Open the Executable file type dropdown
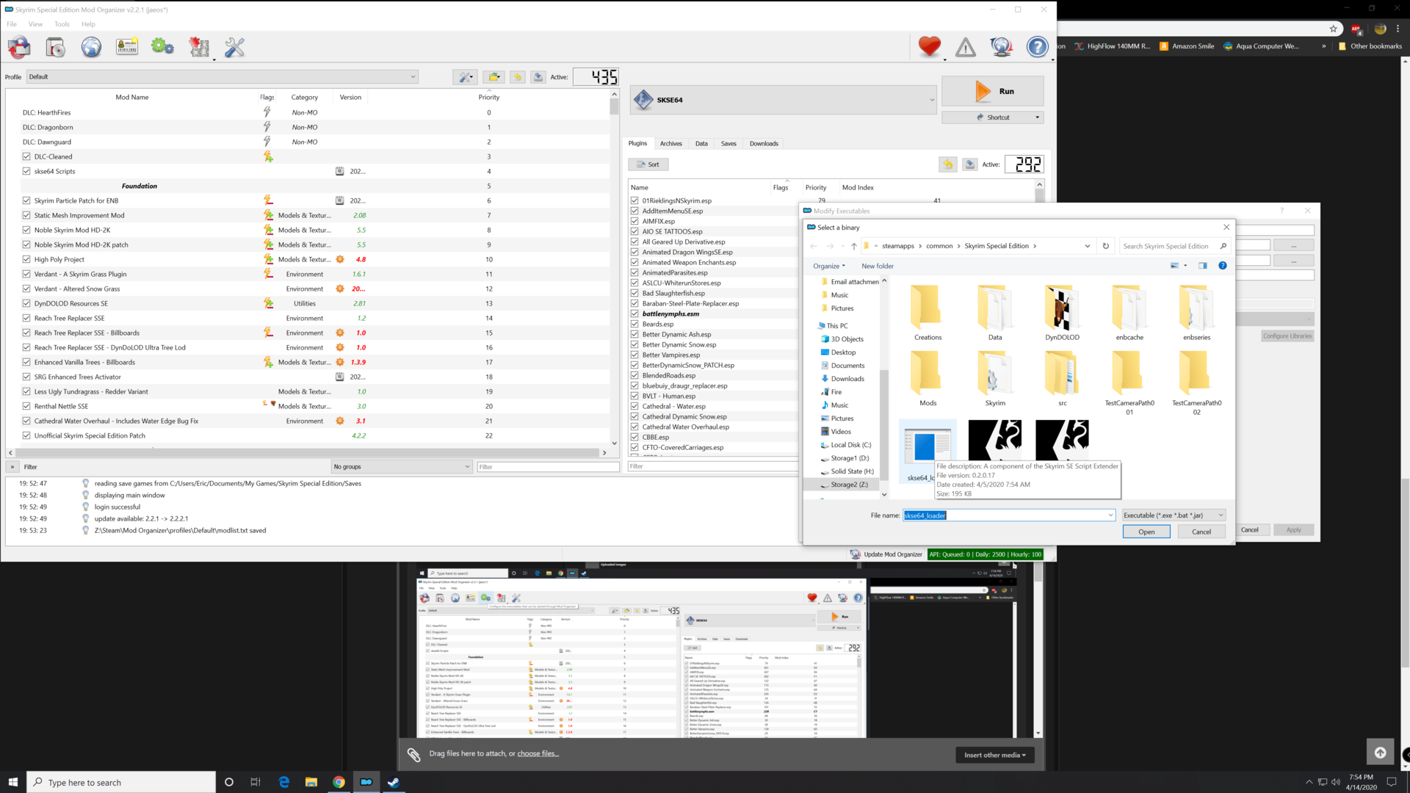 pos(1174,515)
